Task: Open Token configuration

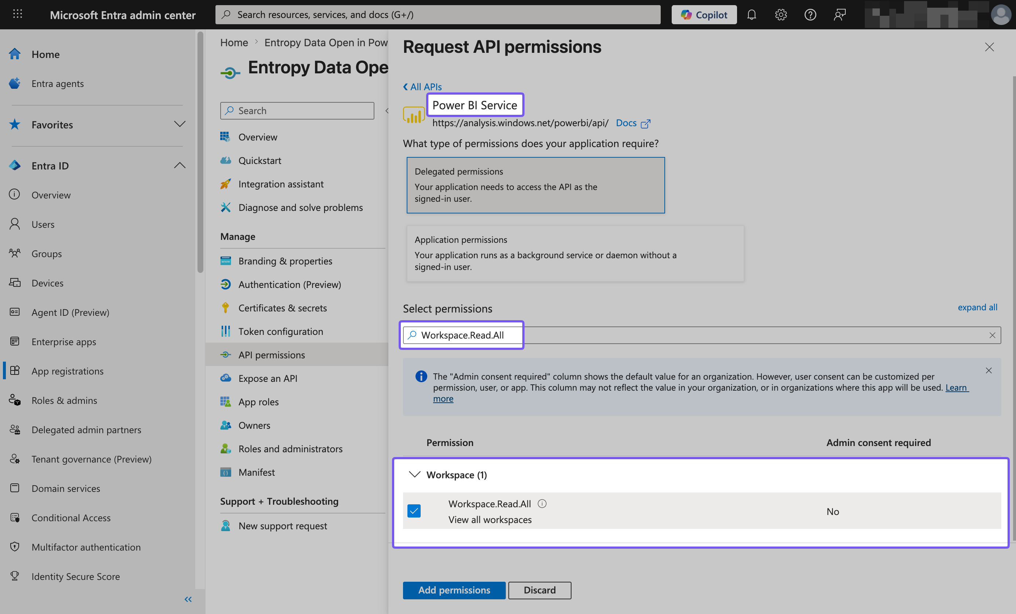Action: (x=280, y=331)
